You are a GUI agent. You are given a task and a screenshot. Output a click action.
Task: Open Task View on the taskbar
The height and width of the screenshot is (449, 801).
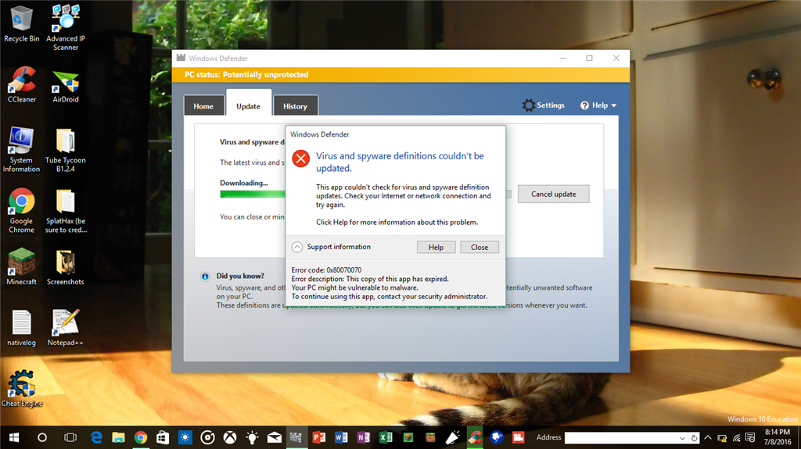(70, 437)
